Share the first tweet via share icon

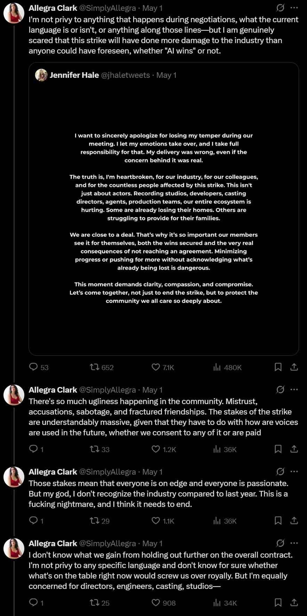pyautogui.click(x=294, y=367)
